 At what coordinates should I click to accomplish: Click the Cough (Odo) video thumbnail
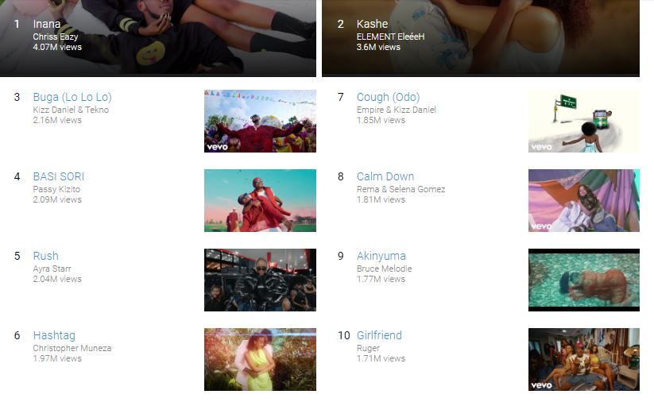[x=584, y=121]
